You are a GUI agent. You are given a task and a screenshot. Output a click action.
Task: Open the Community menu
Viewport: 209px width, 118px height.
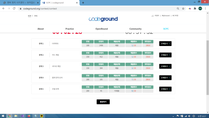[x=135, y=29]
